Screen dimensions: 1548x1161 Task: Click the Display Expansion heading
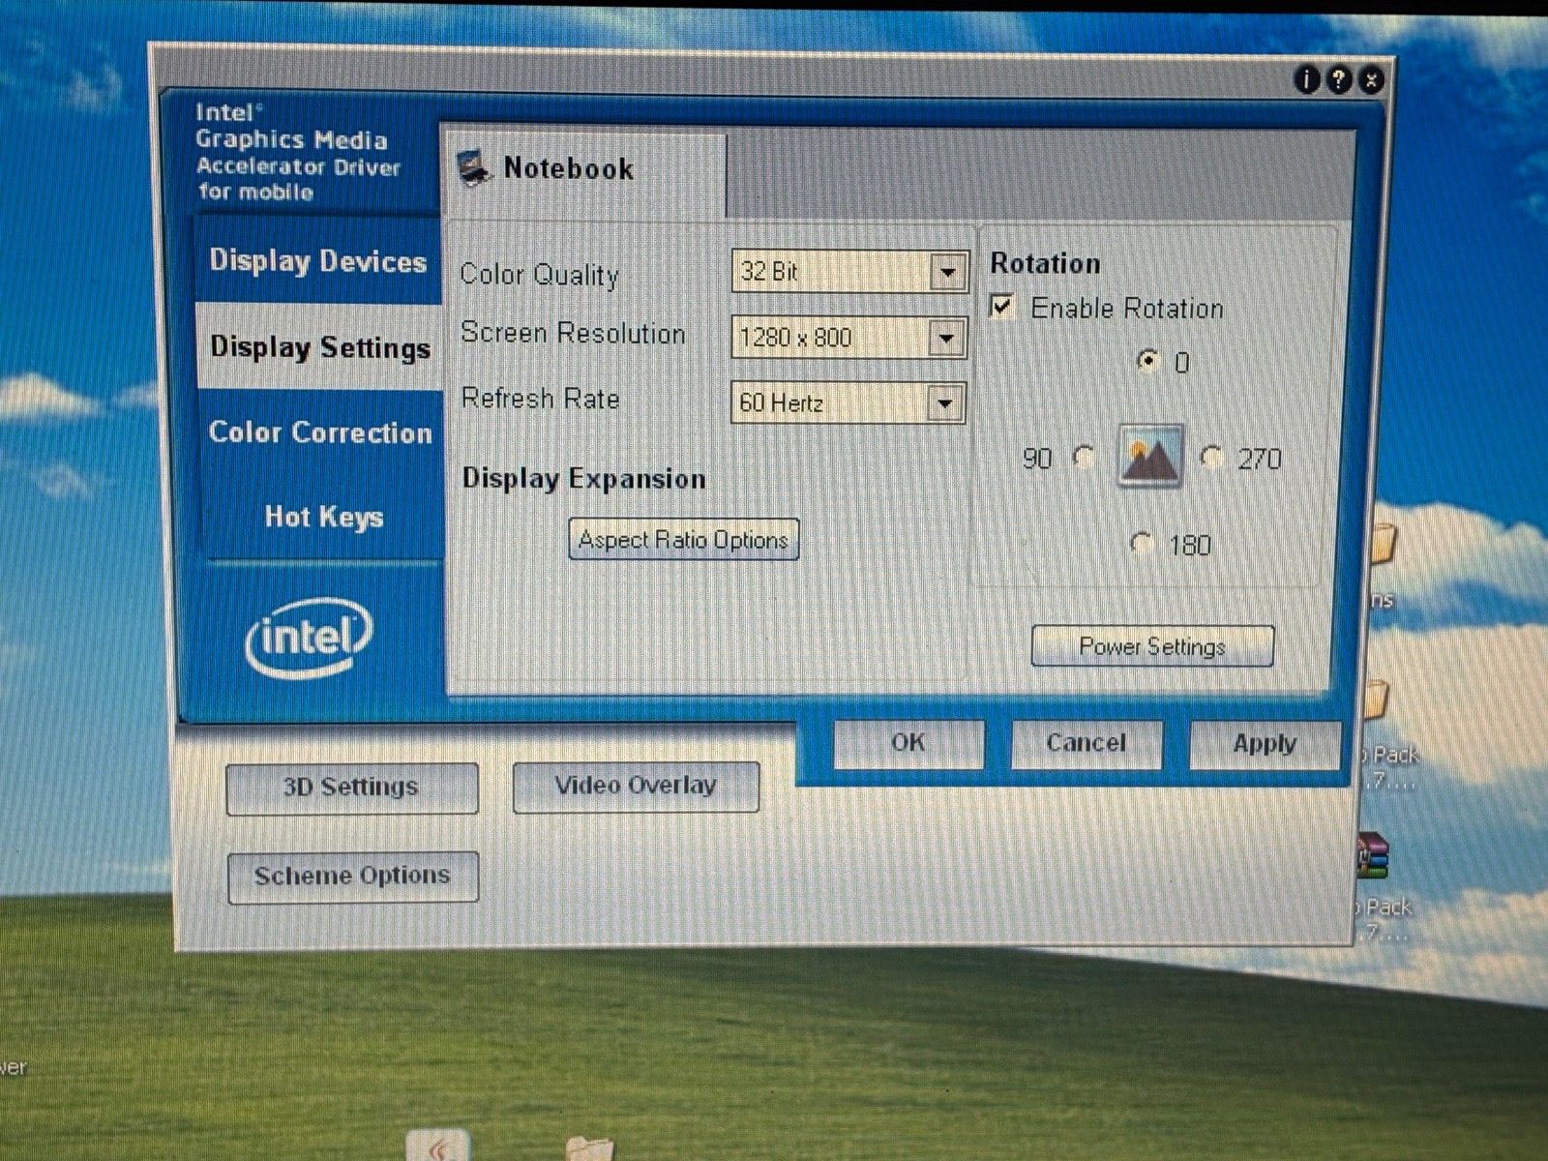pos(583,479)
